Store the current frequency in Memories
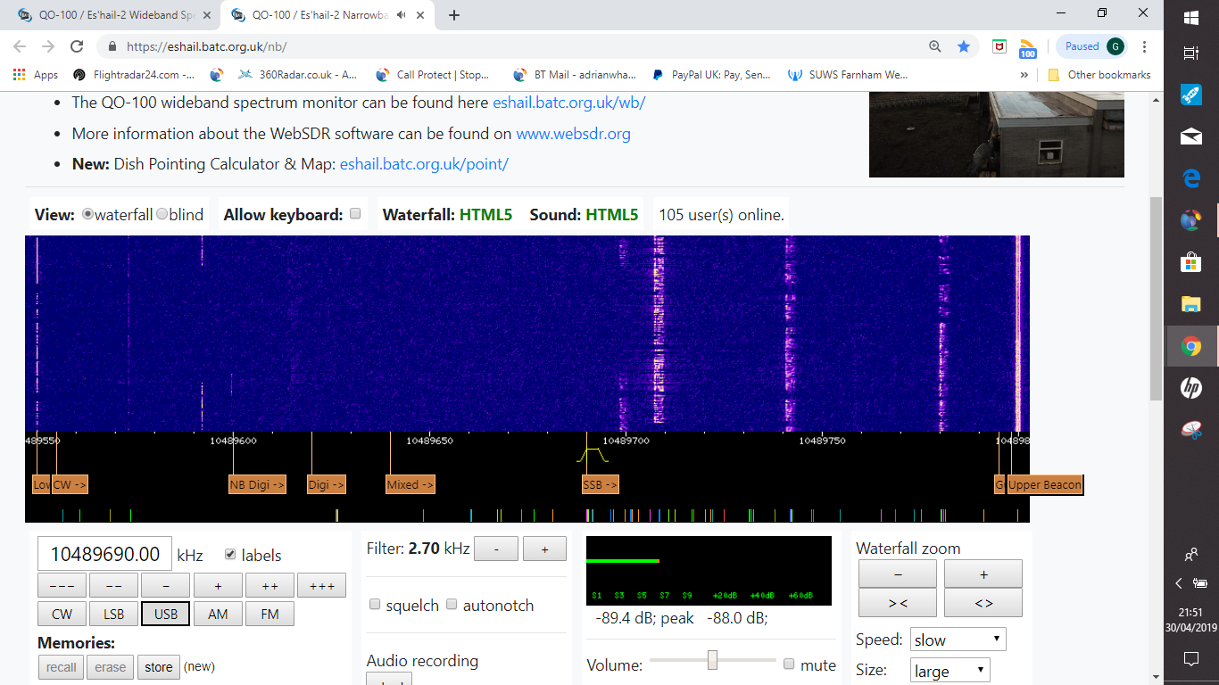Viewport: 1219px width, 685px height. [x=159, y=667]
